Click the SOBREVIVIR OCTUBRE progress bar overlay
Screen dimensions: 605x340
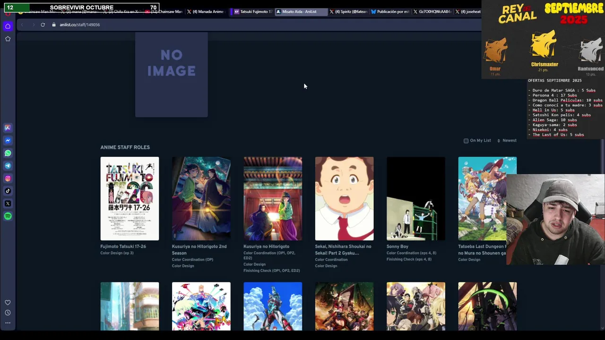tap(81, 8)
